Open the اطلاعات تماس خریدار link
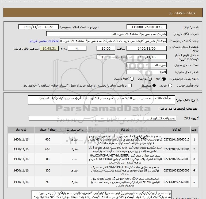The image size is (206, 199). point(44,41)
